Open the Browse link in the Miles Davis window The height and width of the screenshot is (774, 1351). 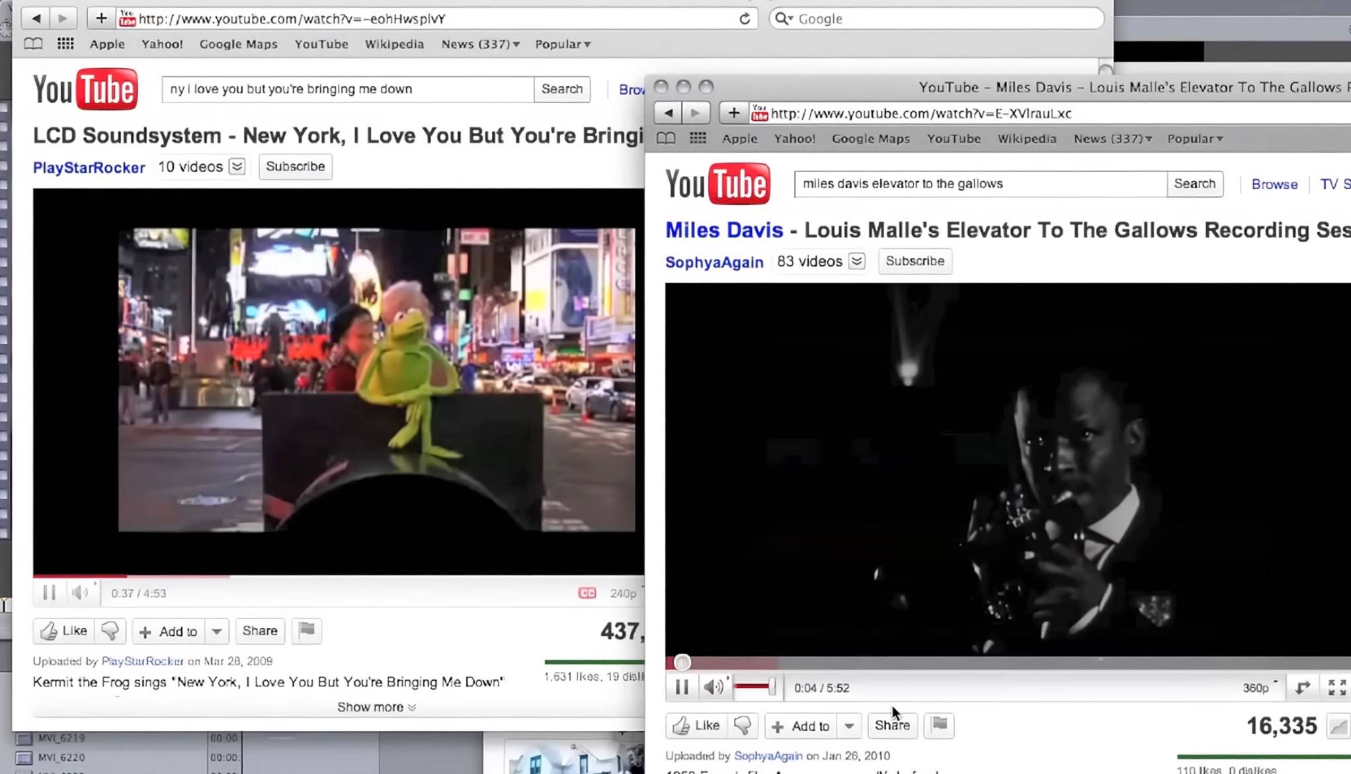tap(1274, 185)
